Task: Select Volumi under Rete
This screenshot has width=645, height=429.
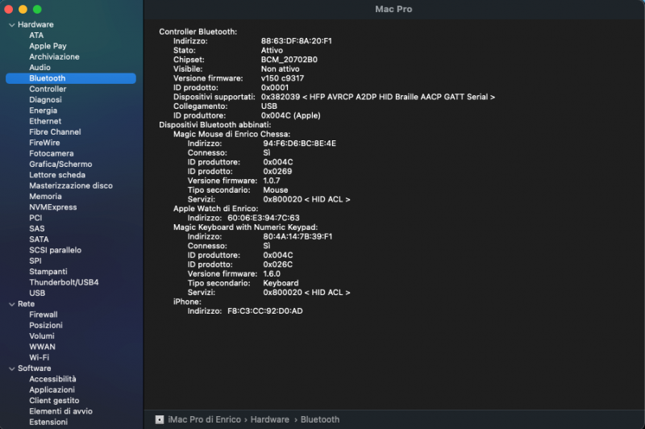Action: click(x=42, y=335)
